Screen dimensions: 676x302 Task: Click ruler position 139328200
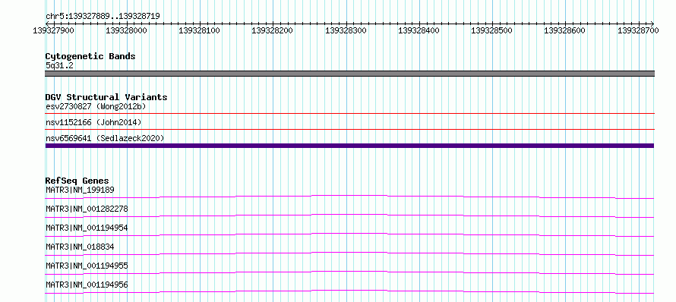(272, 30)
